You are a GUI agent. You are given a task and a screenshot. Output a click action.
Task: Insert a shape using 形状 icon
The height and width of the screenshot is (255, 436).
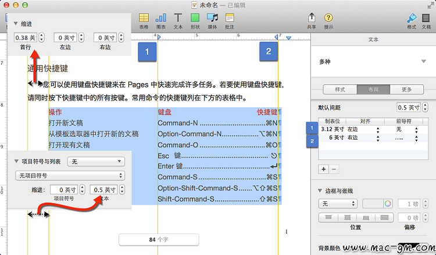pos(195,18)
